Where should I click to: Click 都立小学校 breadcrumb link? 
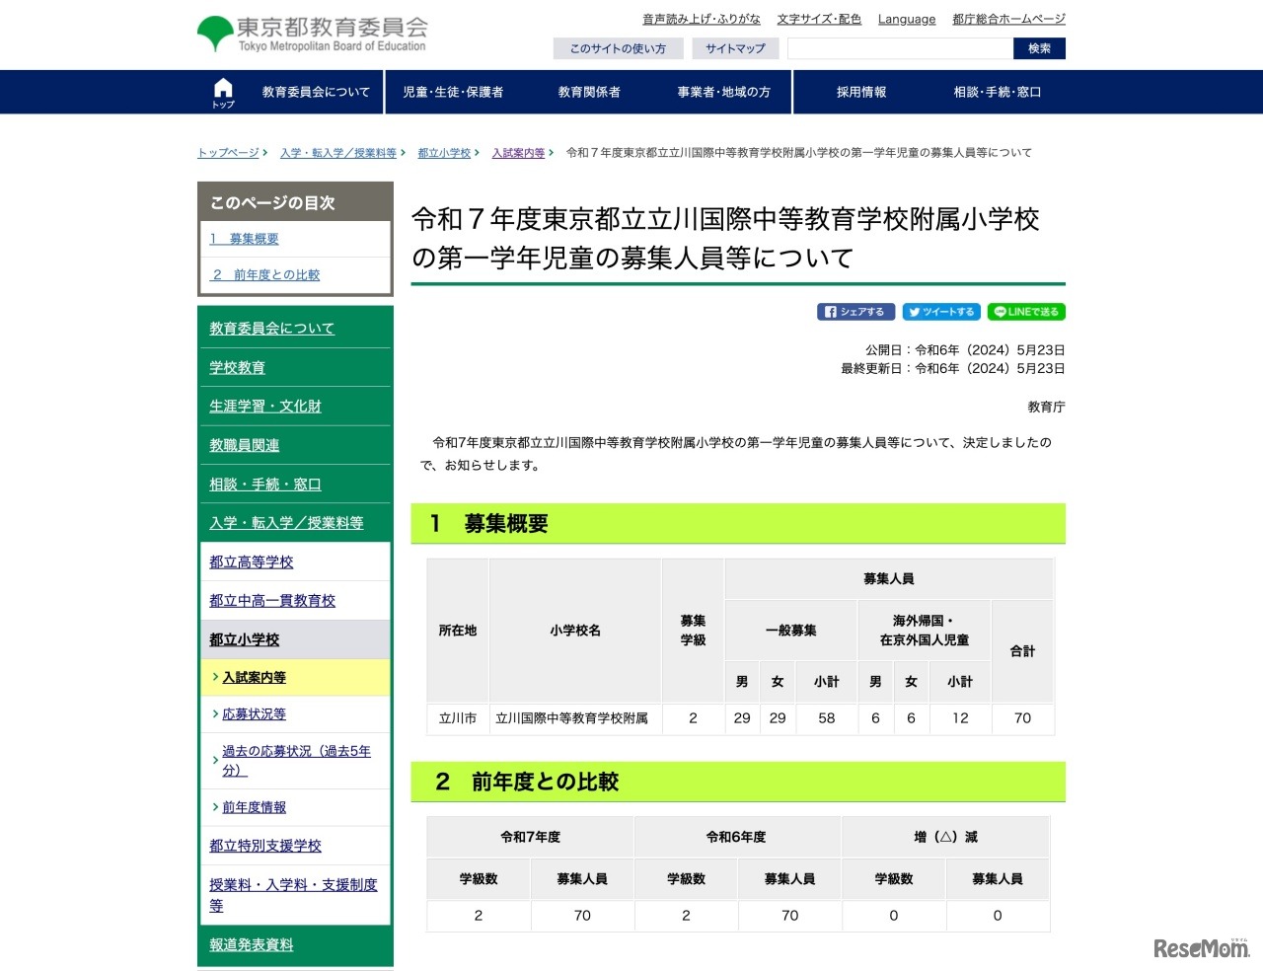click(x=444, y=153)
